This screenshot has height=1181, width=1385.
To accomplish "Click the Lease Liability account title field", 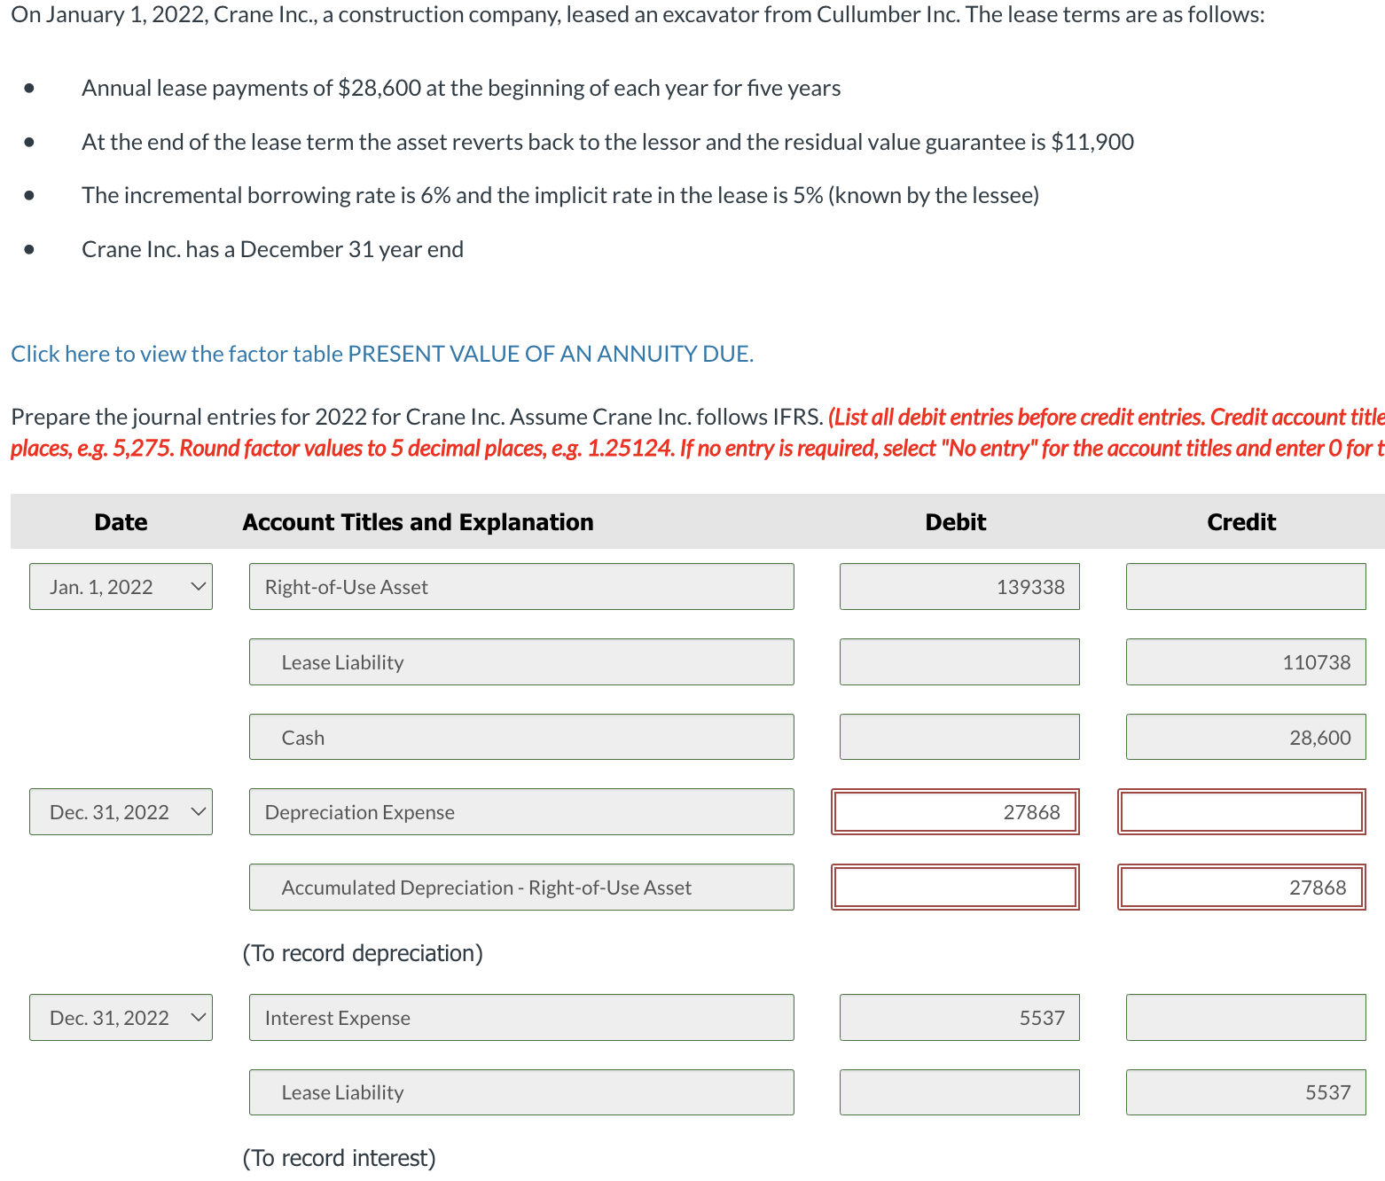I will tap(520, 661).
